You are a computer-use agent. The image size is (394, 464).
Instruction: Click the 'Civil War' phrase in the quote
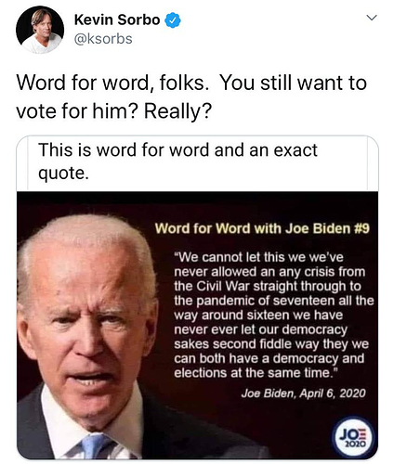click(x=223, y=286)
